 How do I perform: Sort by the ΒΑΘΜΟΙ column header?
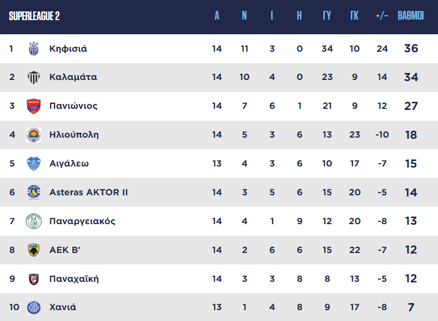point(411,16)
